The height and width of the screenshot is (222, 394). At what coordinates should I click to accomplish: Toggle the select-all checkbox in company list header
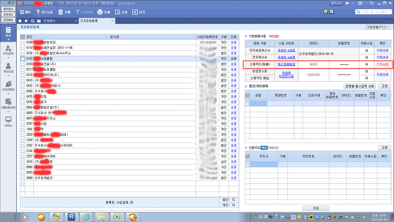23,37
